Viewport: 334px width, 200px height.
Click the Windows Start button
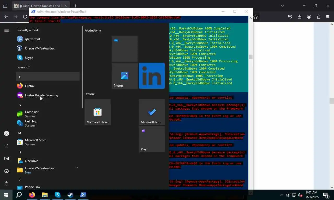tap(6, 195)
